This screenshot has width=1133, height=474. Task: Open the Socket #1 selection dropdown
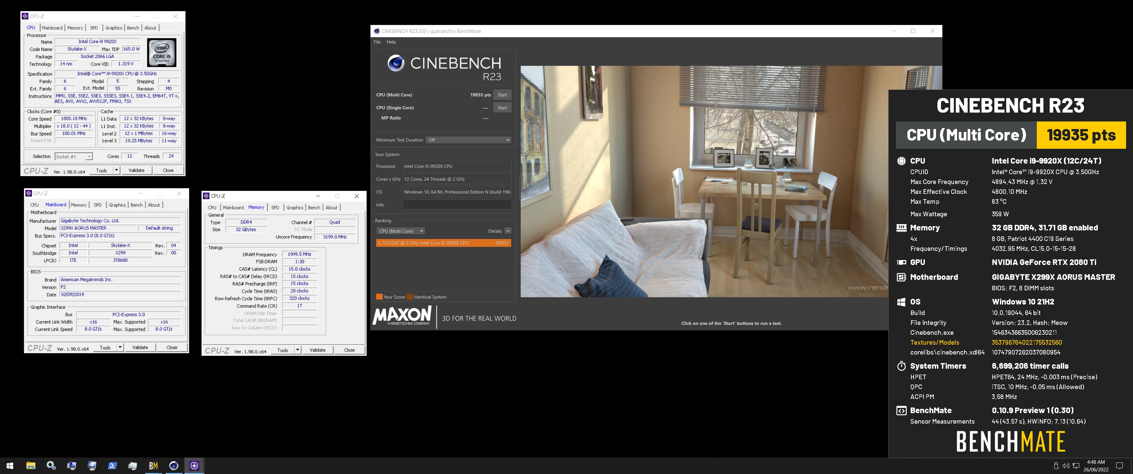coord(73,157)
